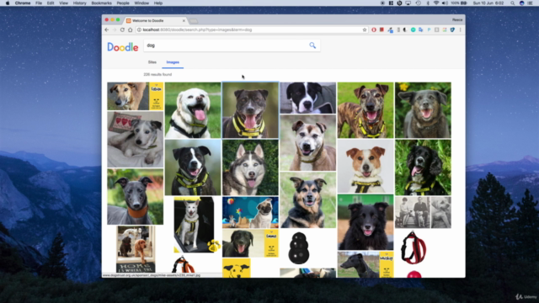
Task: Open the red dog harness image
Action: (x=414, y=247)
